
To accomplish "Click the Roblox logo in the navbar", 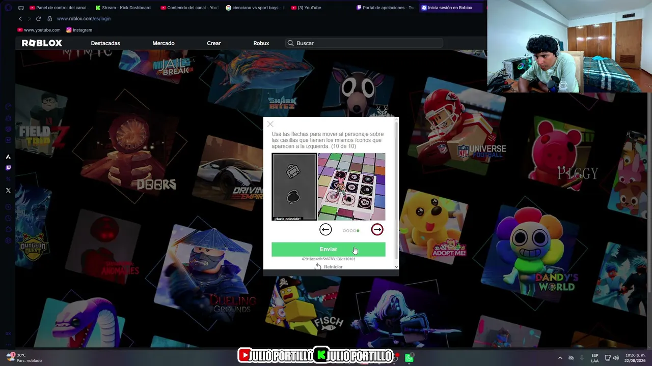I will pyautogui.click(x=42, y=43).
